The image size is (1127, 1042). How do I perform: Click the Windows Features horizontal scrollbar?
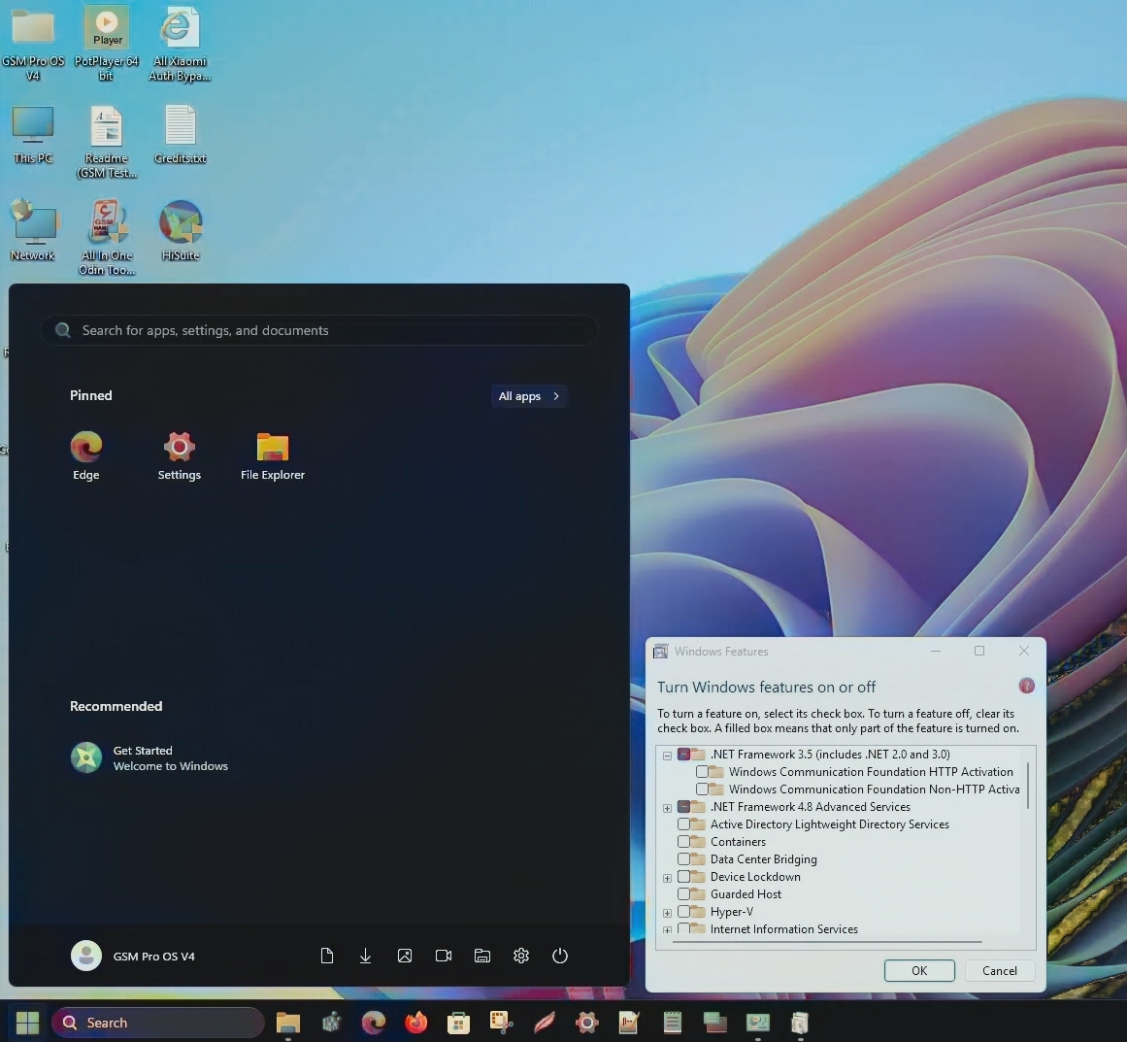[826, 941]
